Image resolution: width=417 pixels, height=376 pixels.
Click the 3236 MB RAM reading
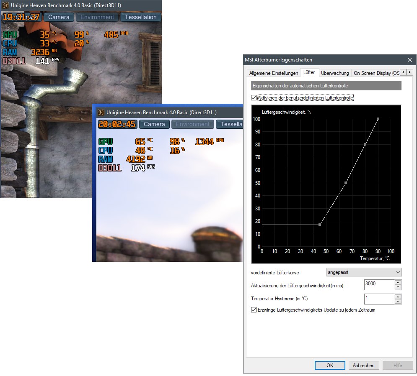44,52
